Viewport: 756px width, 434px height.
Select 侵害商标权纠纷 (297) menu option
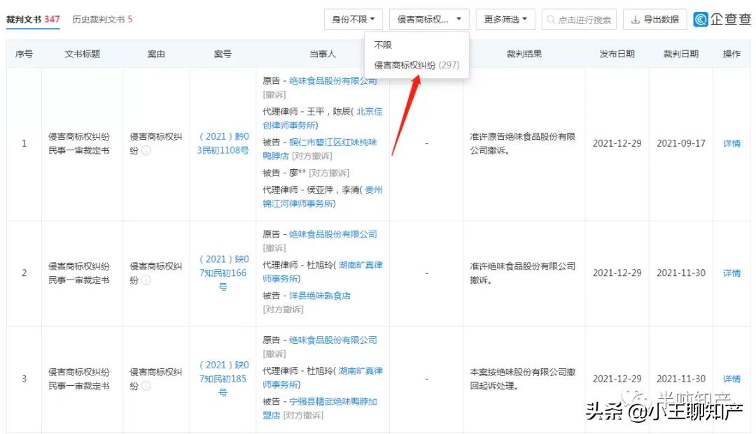(416, 65)
